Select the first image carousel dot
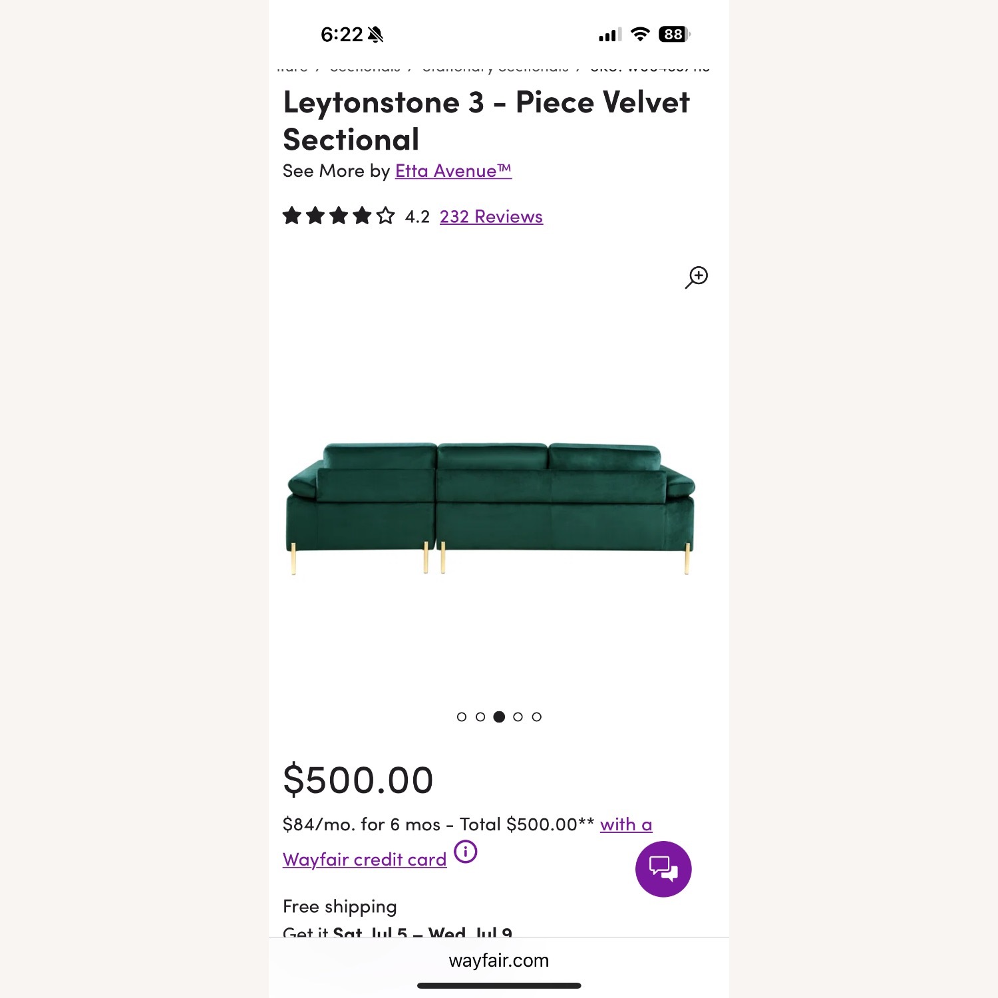The height and width of the screenshot is (998, 998). (x=463, y=717)
